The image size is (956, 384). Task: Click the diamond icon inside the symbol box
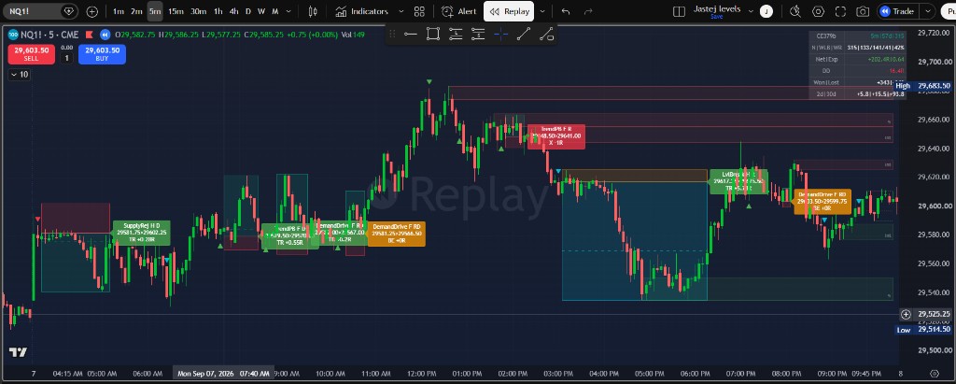(69, 11)
